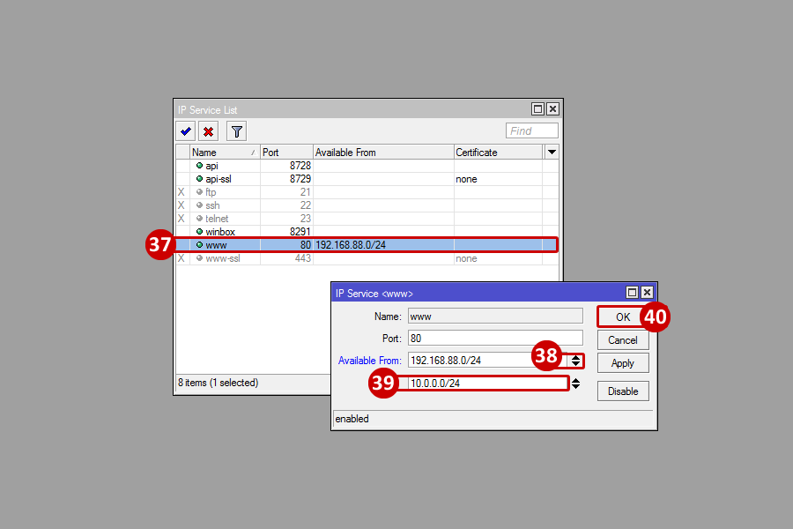The height and width of the screenshot is (529, 793).
Task: Click the Name field in IP Service dialog
Action: point(495,317)
